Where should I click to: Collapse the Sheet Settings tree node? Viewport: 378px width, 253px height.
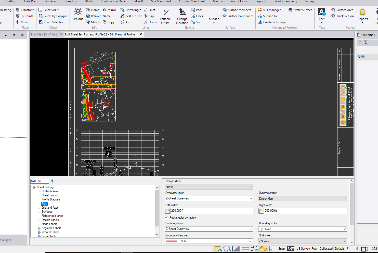click(34, 187)
